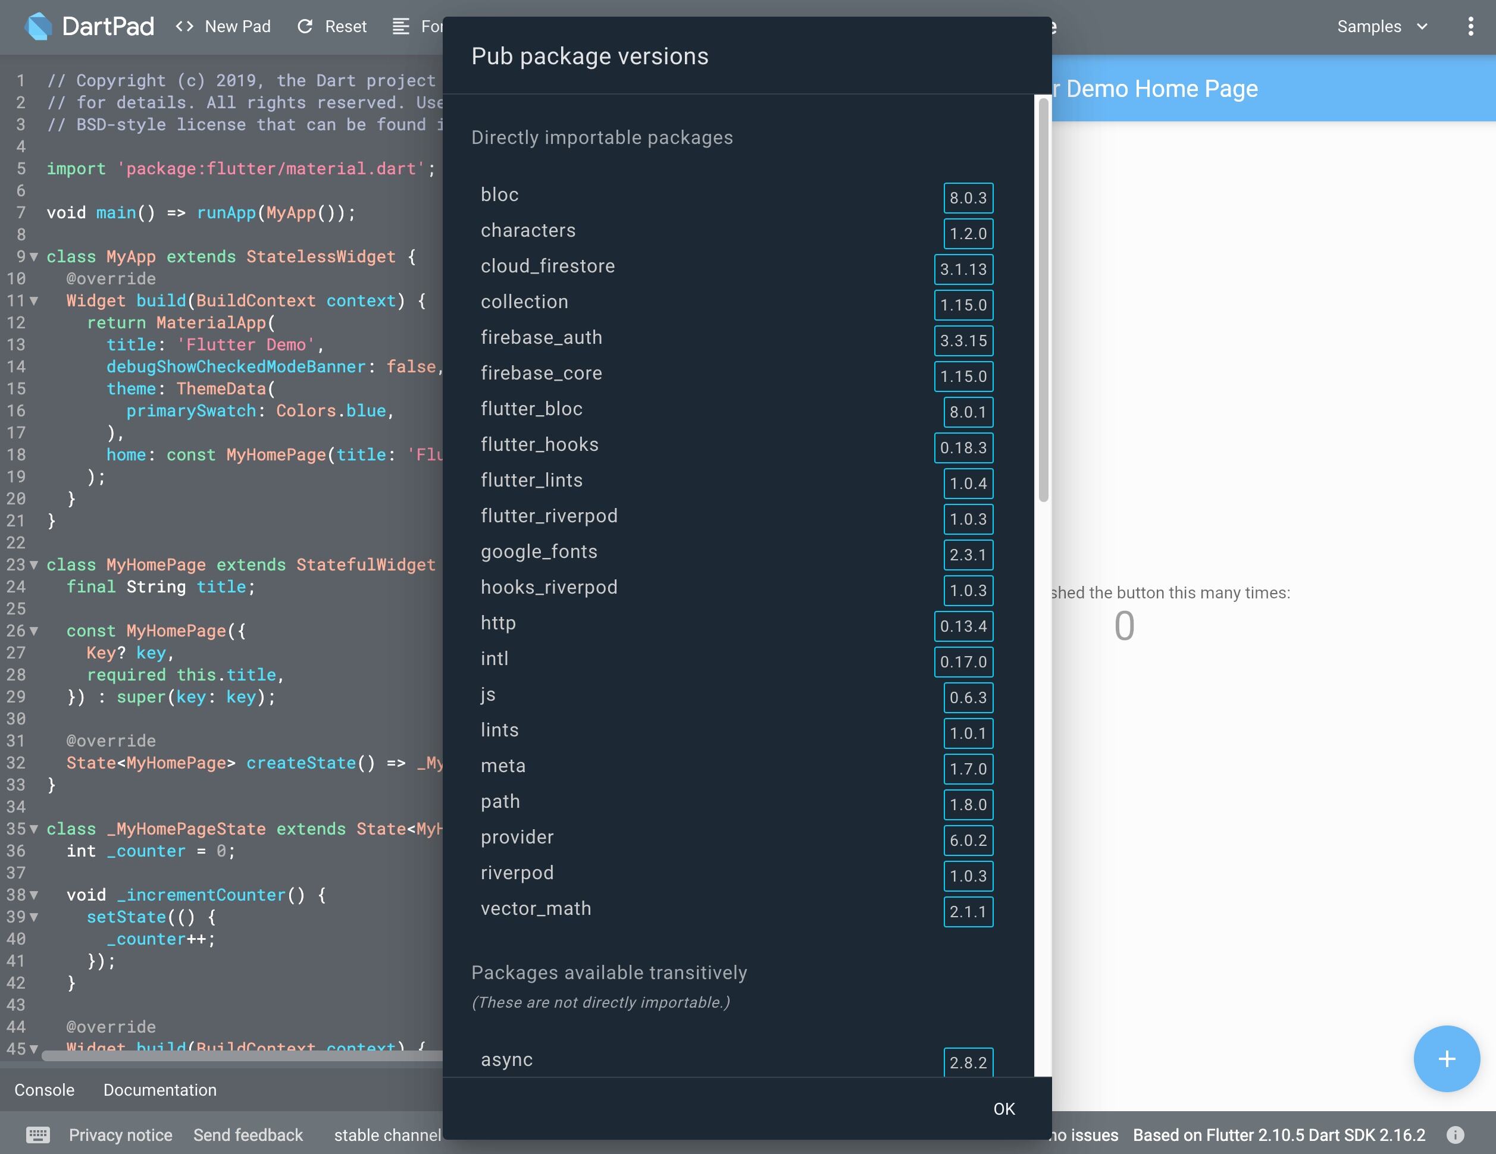The width and height of the screenshot is (1496, 1154).
Task: Open the vertical three-dot more menu
Action: [1470, 26]
